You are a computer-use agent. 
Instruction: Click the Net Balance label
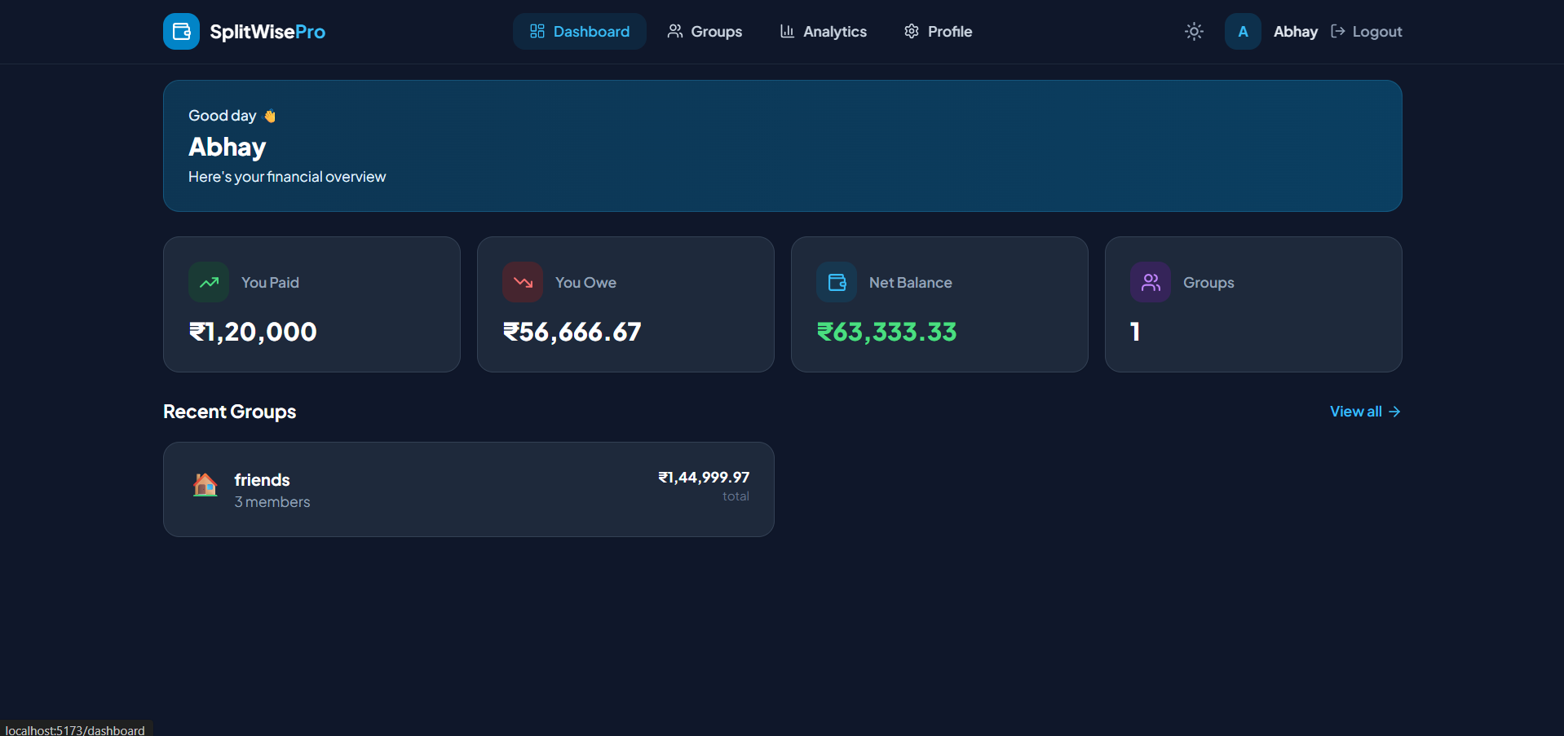(910, 283)
